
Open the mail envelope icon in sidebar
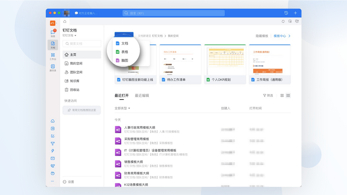(x=53, y=158)
